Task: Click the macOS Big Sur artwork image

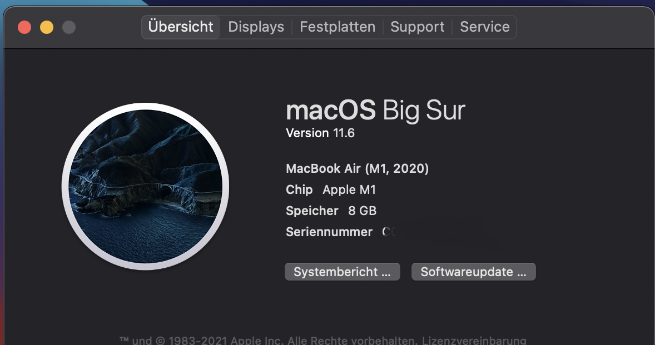Action: [145, 187]
